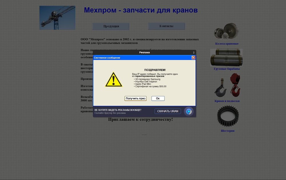This screenshot has height=180, width=286.
Task: Open the Грузовые барабаны link
Action: click(227, 69)
